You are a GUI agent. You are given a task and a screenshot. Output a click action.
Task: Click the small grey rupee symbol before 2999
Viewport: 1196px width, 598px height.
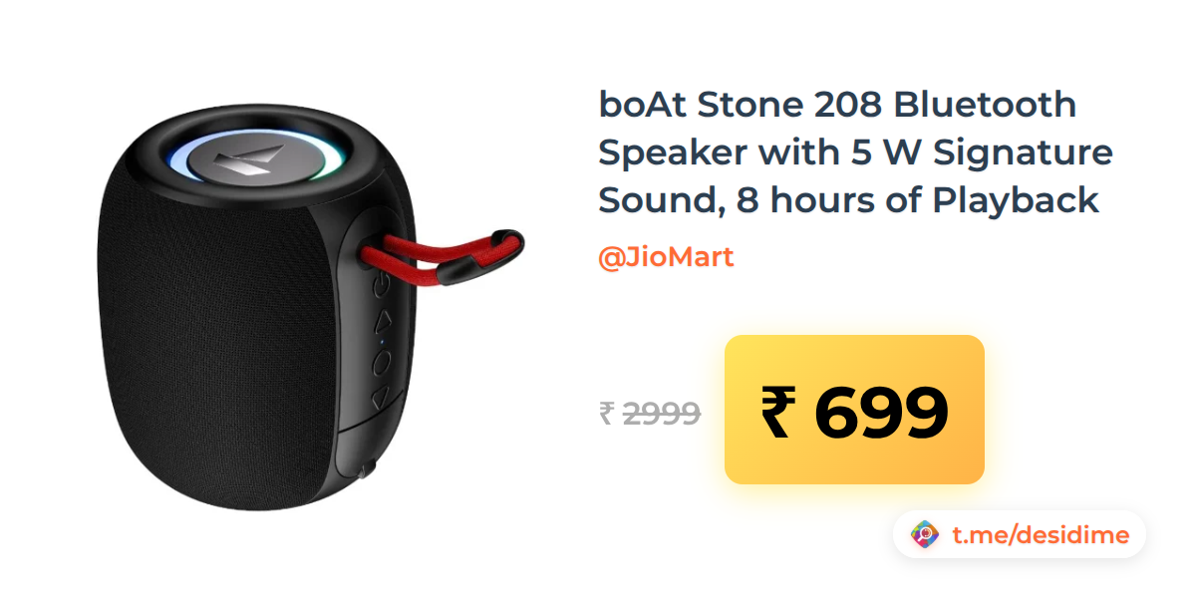click(x=606, y=413)
